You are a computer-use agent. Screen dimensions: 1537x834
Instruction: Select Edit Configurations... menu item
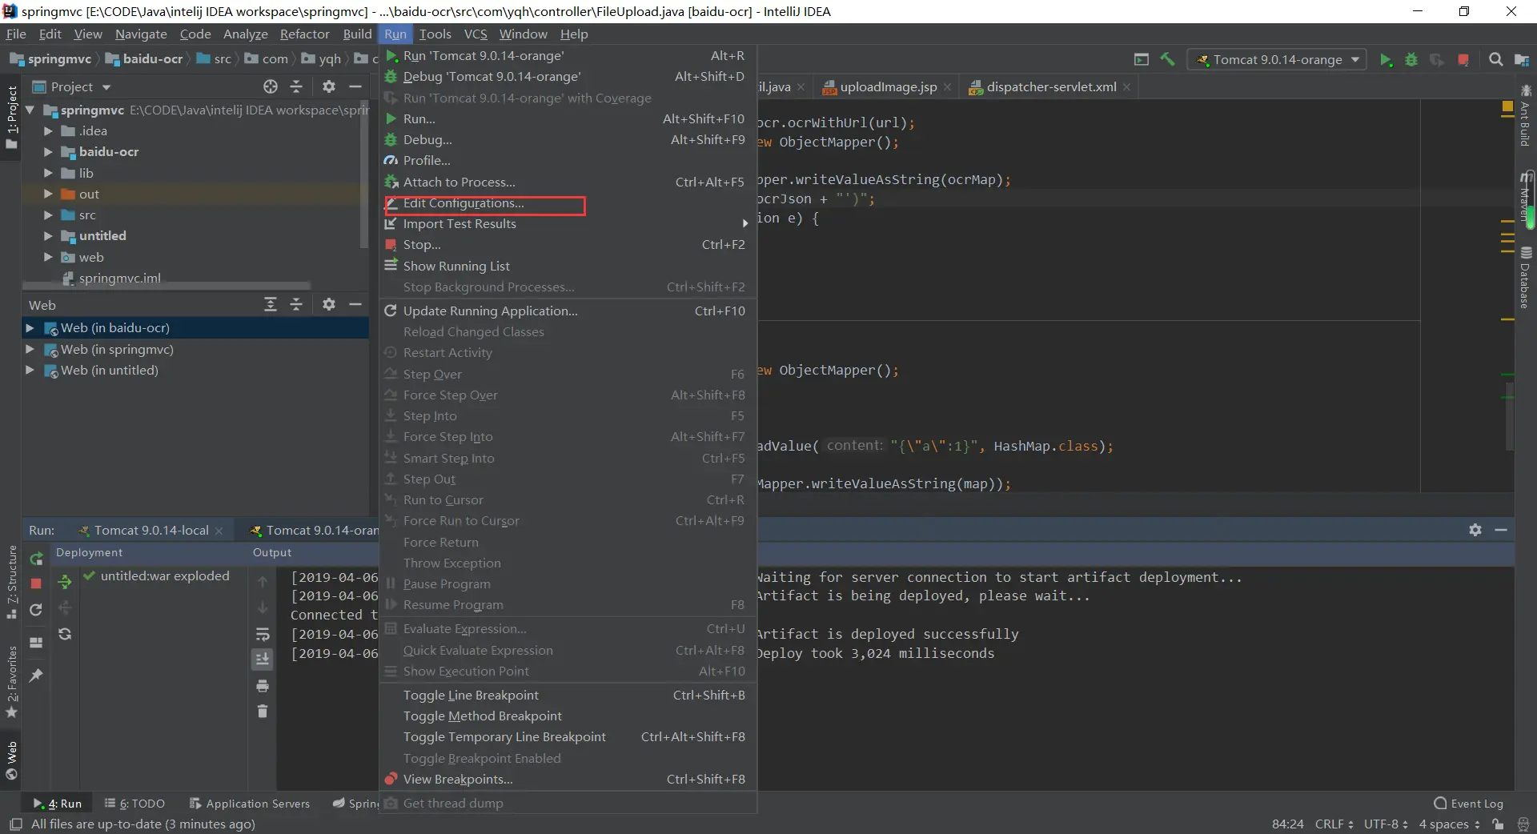[x=568, y=202]
